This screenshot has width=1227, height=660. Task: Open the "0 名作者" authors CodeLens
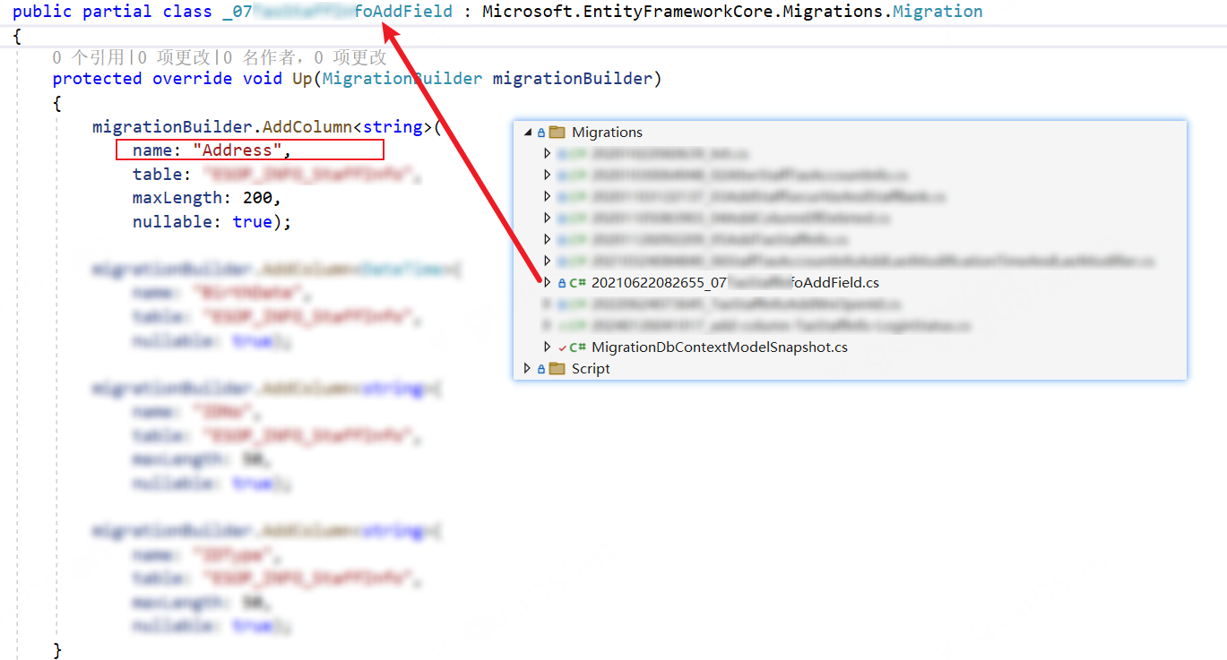pyautogui.click(x=259, y=58)
